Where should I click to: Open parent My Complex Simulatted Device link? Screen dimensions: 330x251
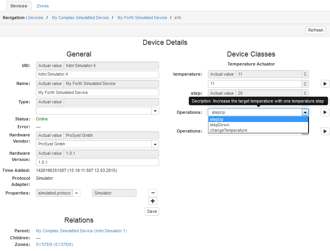coord(81,231)
